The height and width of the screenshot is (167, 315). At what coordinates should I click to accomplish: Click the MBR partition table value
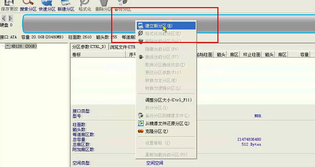pos(258,116)
